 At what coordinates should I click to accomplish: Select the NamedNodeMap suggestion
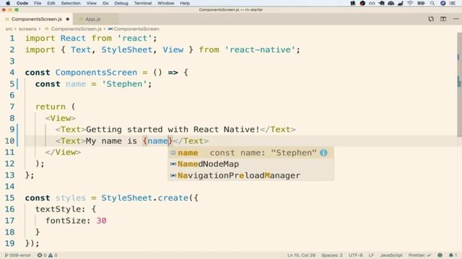coord(250,164)
